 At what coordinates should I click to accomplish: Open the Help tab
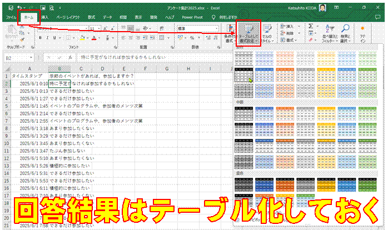click(170, 17)
